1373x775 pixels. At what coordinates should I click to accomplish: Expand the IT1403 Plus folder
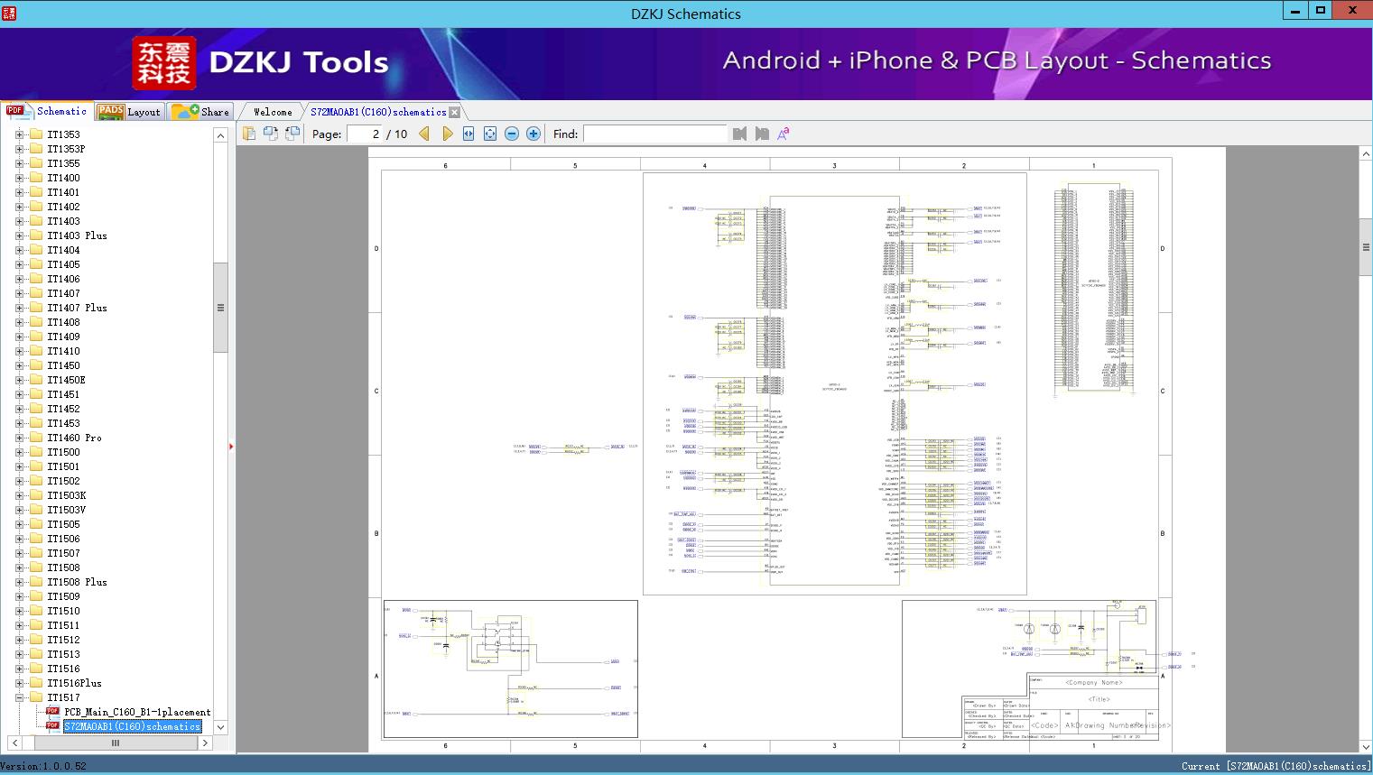point(19,235)
